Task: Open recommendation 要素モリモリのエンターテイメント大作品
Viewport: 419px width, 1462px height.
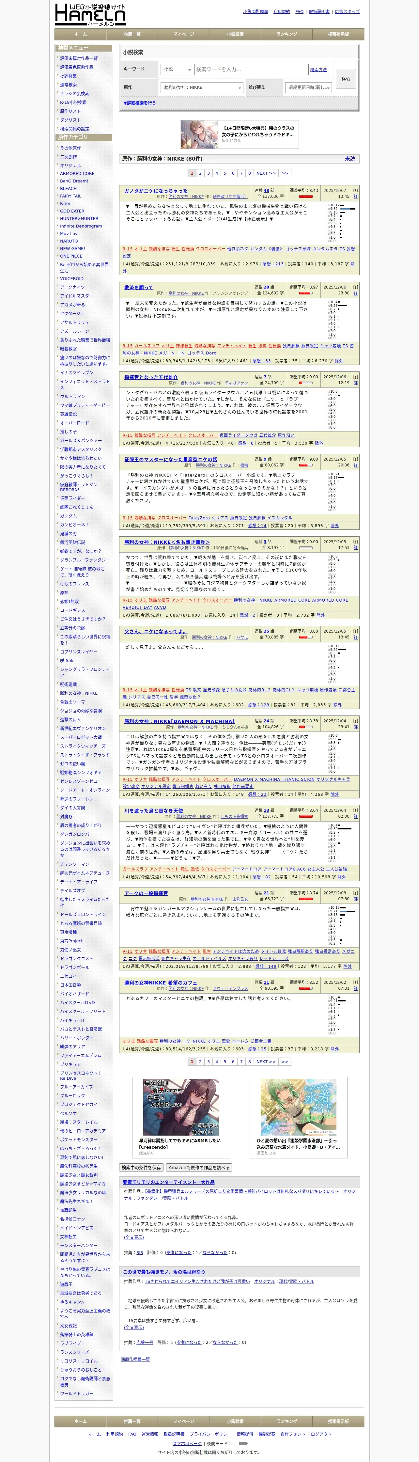Action: click(x=169, y=1182)
